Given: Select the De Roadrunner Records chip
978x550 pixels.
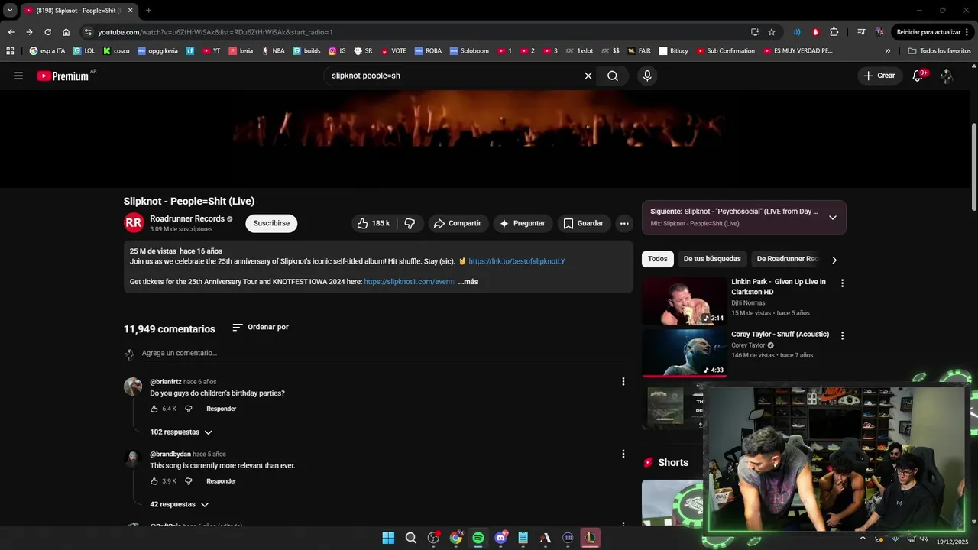Looking at the screenshot, I should 787,259.
